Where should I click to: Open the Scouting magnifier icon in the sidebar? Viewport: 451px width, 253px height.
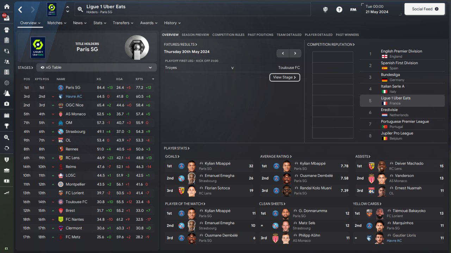[7, 137]
